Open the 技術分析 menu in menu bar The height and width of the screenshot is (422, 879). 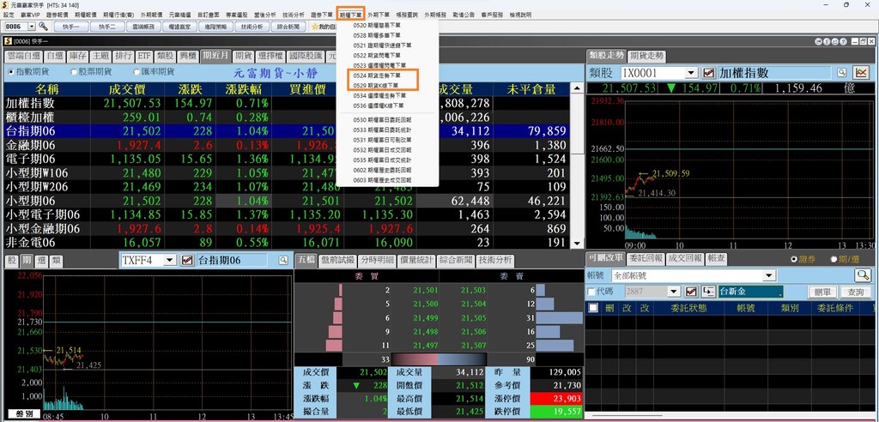point(294,14)
